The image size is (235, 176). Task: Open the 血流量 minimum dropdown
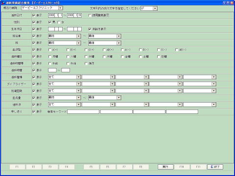coord(79,98)
